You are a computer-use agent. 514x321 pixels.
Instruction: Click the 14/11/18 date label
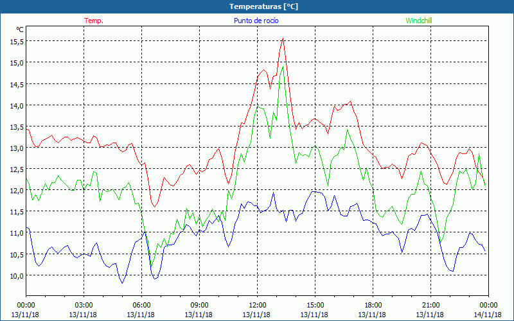(488, 315)
